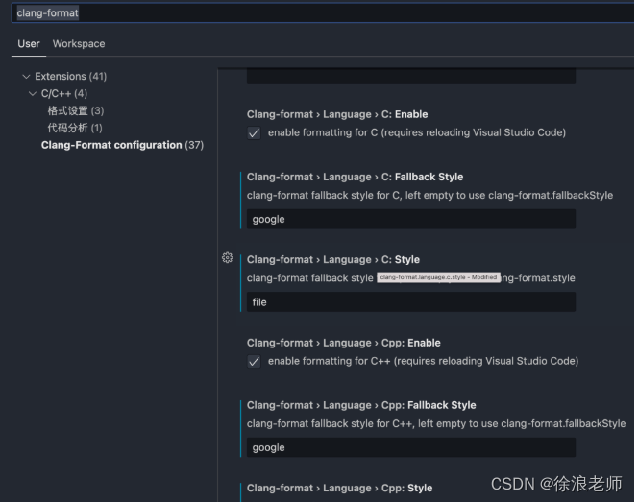Focus the settings search box containing clang-format
Viewport: 638px width, 502px height.
[x=322, y=13]
